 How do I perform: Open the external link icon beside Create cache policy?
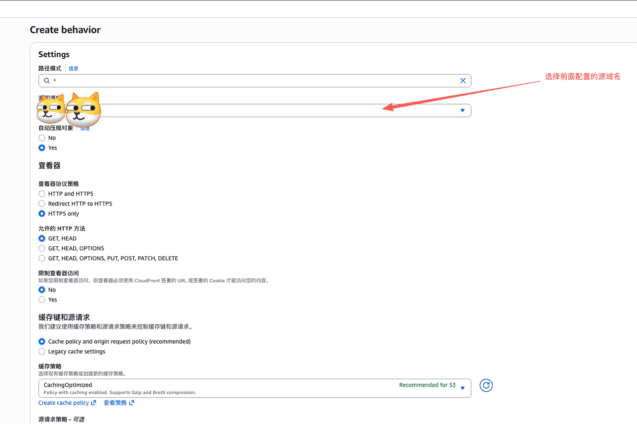point(94,403)
